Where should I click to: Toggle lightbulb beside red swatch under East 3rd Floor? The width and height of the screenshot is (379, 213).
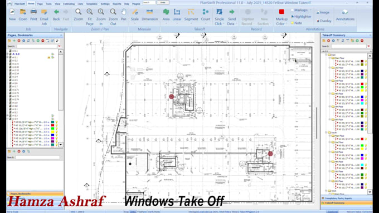click(x=366, y=84)
